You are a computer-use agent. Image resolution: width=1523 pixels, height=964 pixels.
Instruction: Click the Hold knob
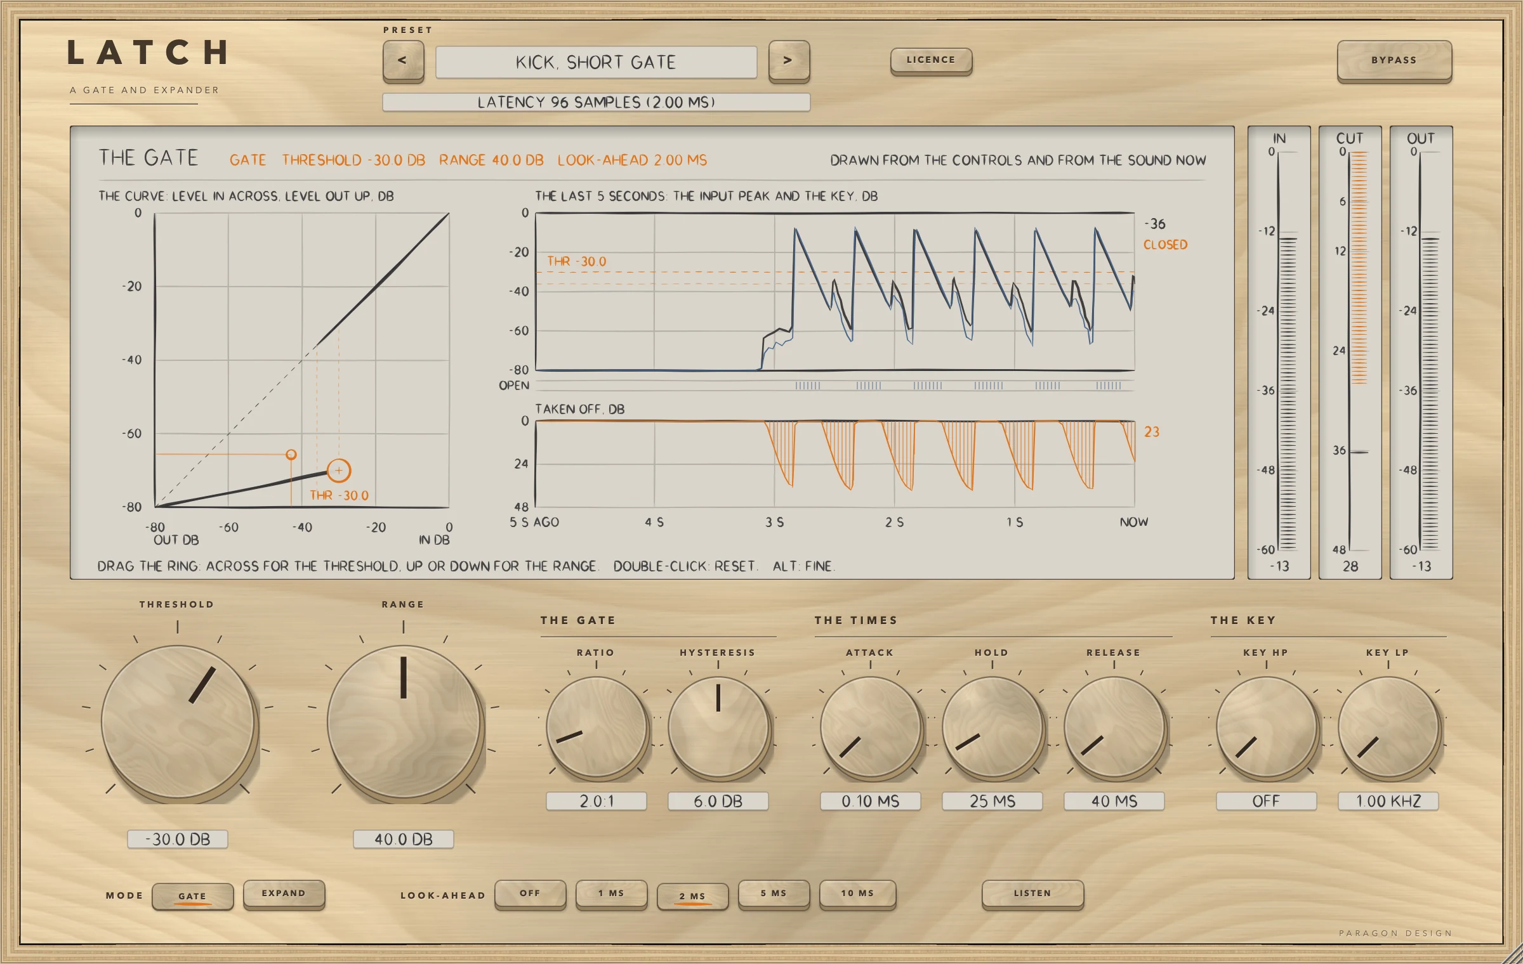pyautogui.click(x=992, y=727)
